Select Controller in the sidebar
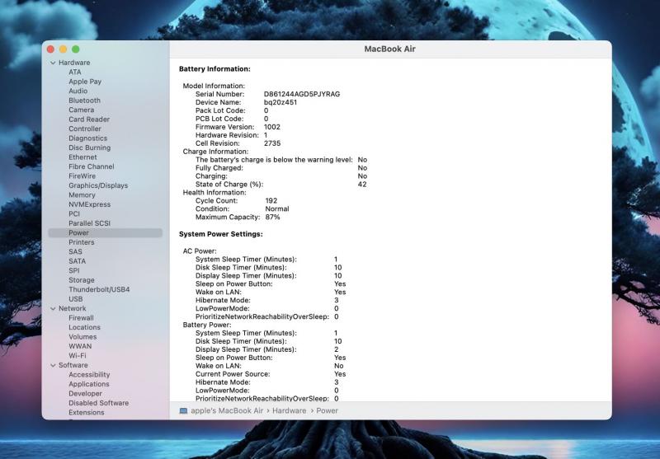660x459 pixels. tap(85, 129)
